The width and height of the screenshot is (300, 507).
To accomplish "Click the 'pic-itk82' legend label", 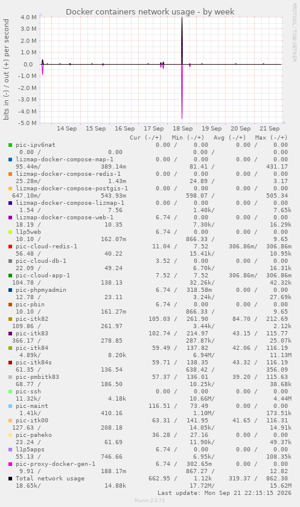I will (x=32, y=319).
